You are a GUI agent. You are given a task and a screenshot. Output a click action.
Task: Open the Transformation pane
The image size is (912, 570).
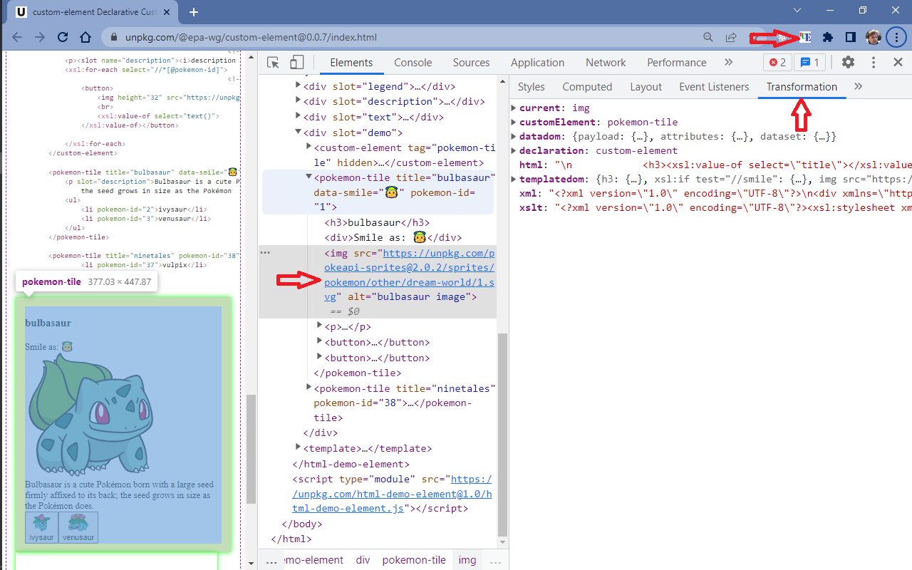pyautogui.click(x=802, y=87)
